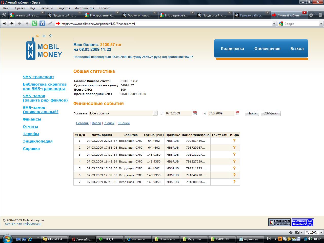Open the Тарифы sidebar link
This screenshot has width=324, height=243.
pos(31,134)
